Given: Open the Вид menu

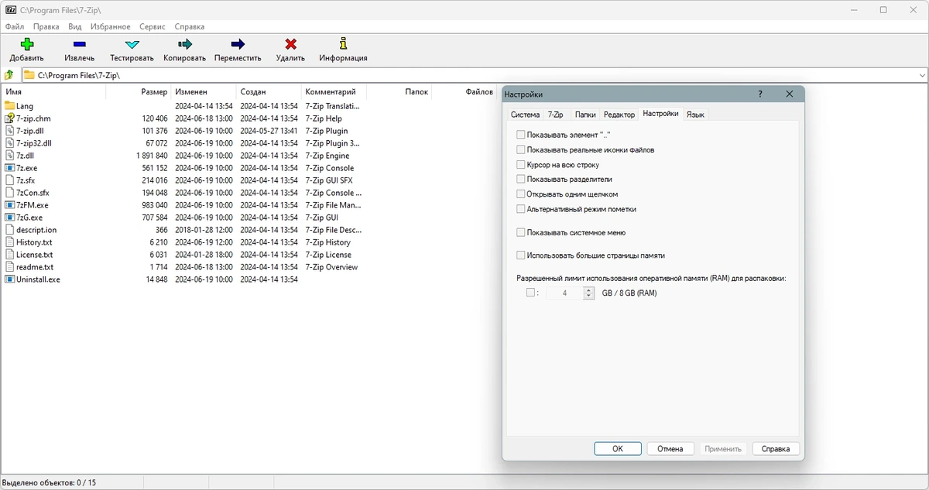Looking at the screenshot, I should [74, 26].
